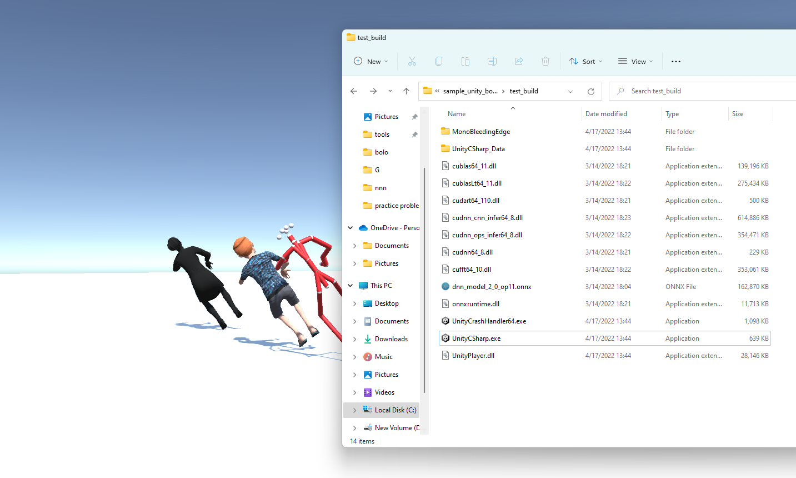
Task: Share the file via the Share icon
Action: point(518,61)
